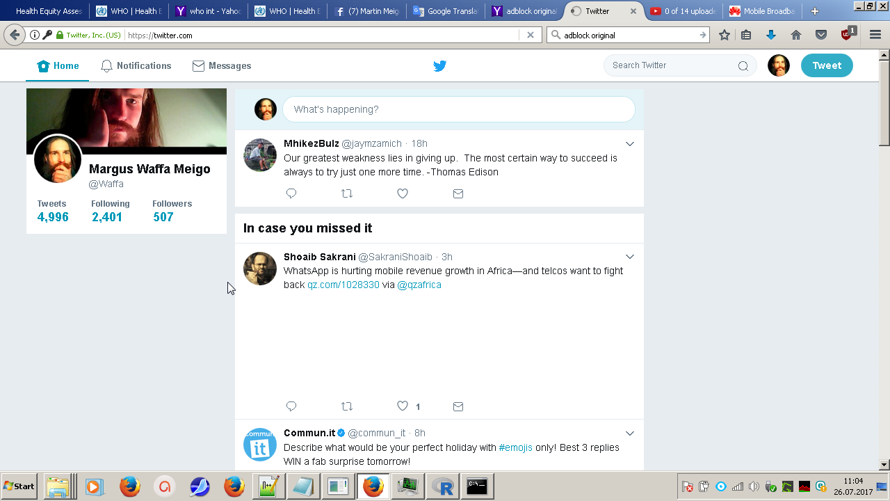Open the profile avatar menu in header

click(x=779, y=65)
